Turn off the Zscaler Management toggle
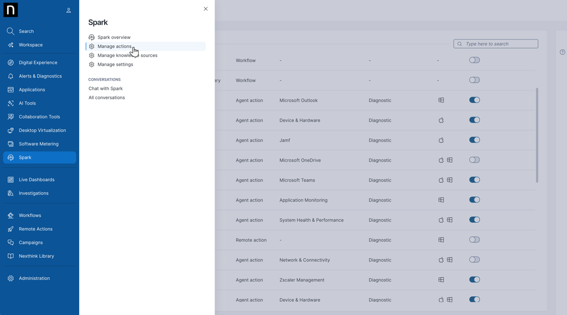Image resolution: width=567 pixels, height=315 pixels. click(x=474, y=280)
